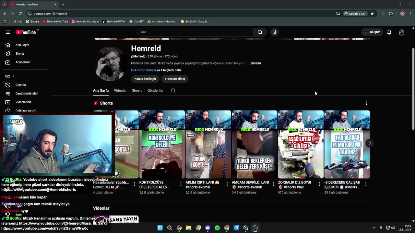Reload the page in Chrome

coord(20,14)
